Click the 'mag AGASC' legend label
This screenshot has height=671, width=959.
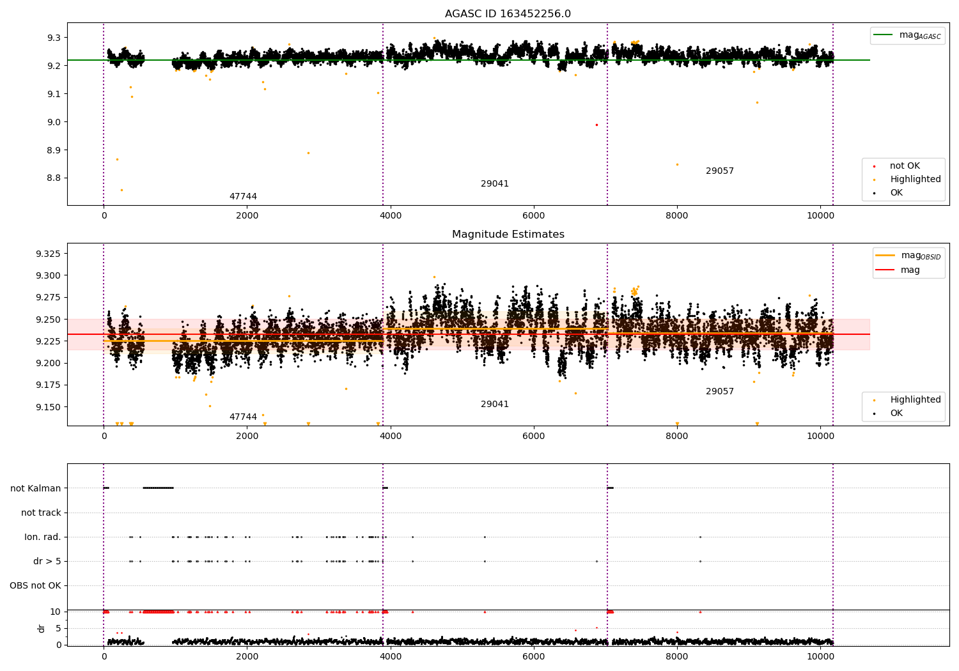point(920,36)
